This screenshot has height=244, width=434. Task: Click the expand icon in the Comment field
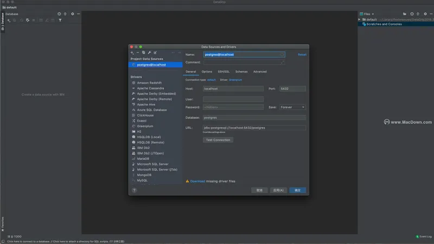(282, 62)
